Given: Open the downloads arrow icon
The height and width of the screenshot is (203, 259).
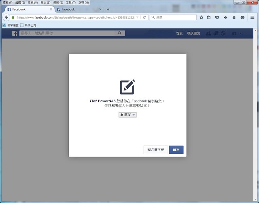Looking at the screenshot, I should pos(225,17).
